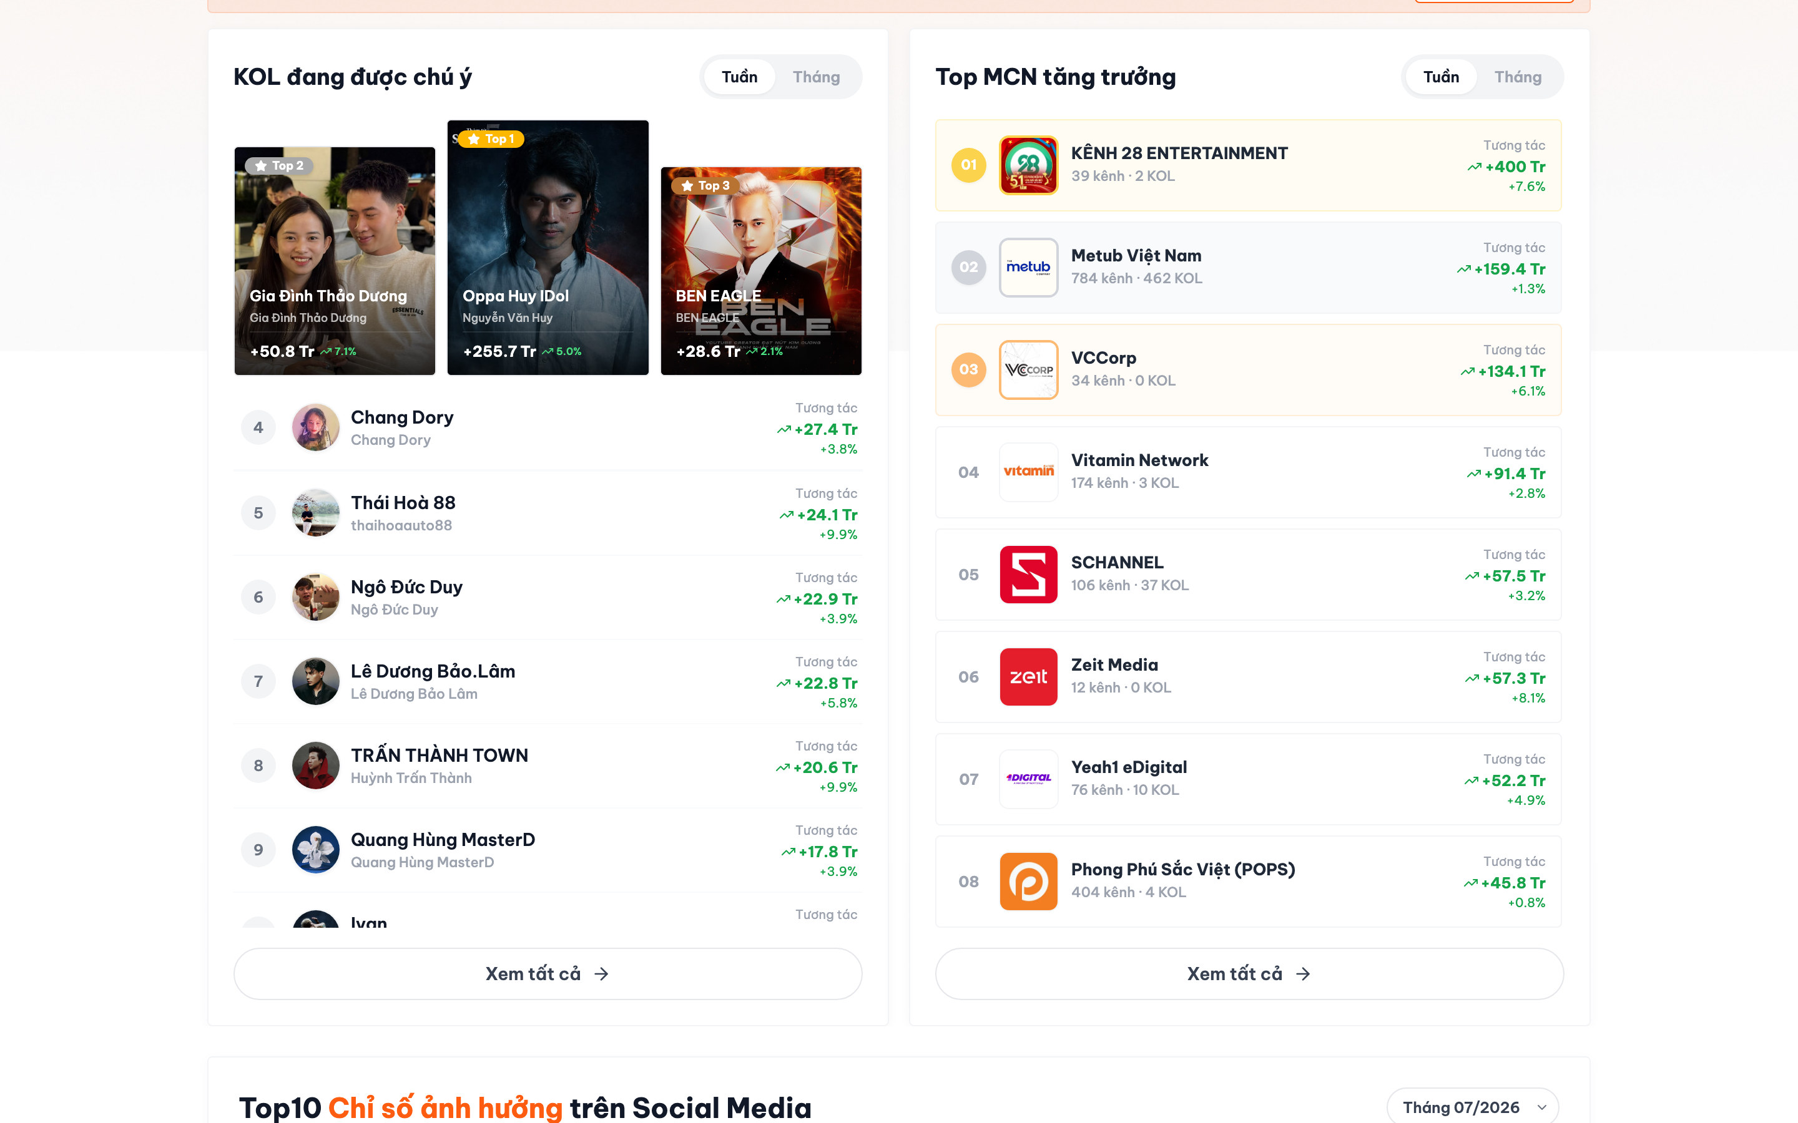This screenshot has width=1798, height=1123.
Task: Open the Chang Dory name link
Action: pos(402,417)
